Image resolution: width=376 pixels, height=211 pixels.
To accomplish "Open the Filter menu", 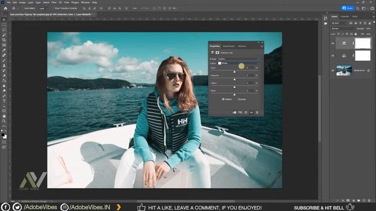I will [x=54, y=2].
